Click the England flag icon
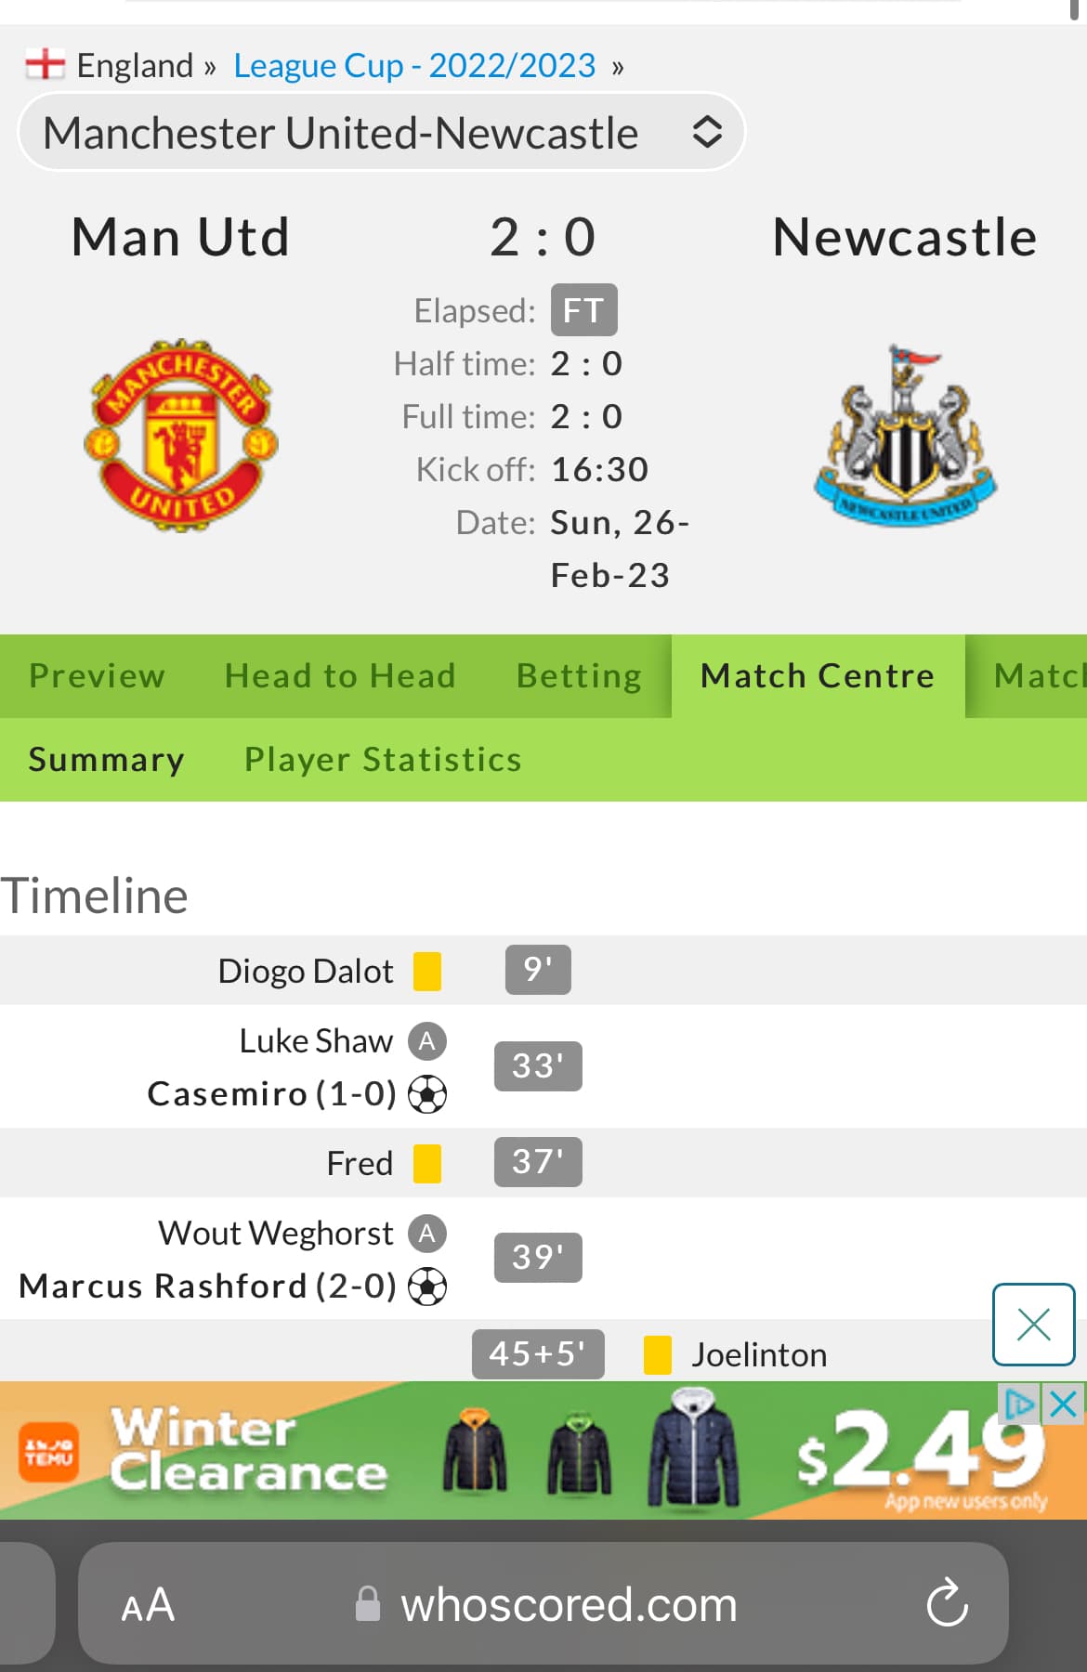This screenshot has width=1087, height=1672. (x=45, y=64)
